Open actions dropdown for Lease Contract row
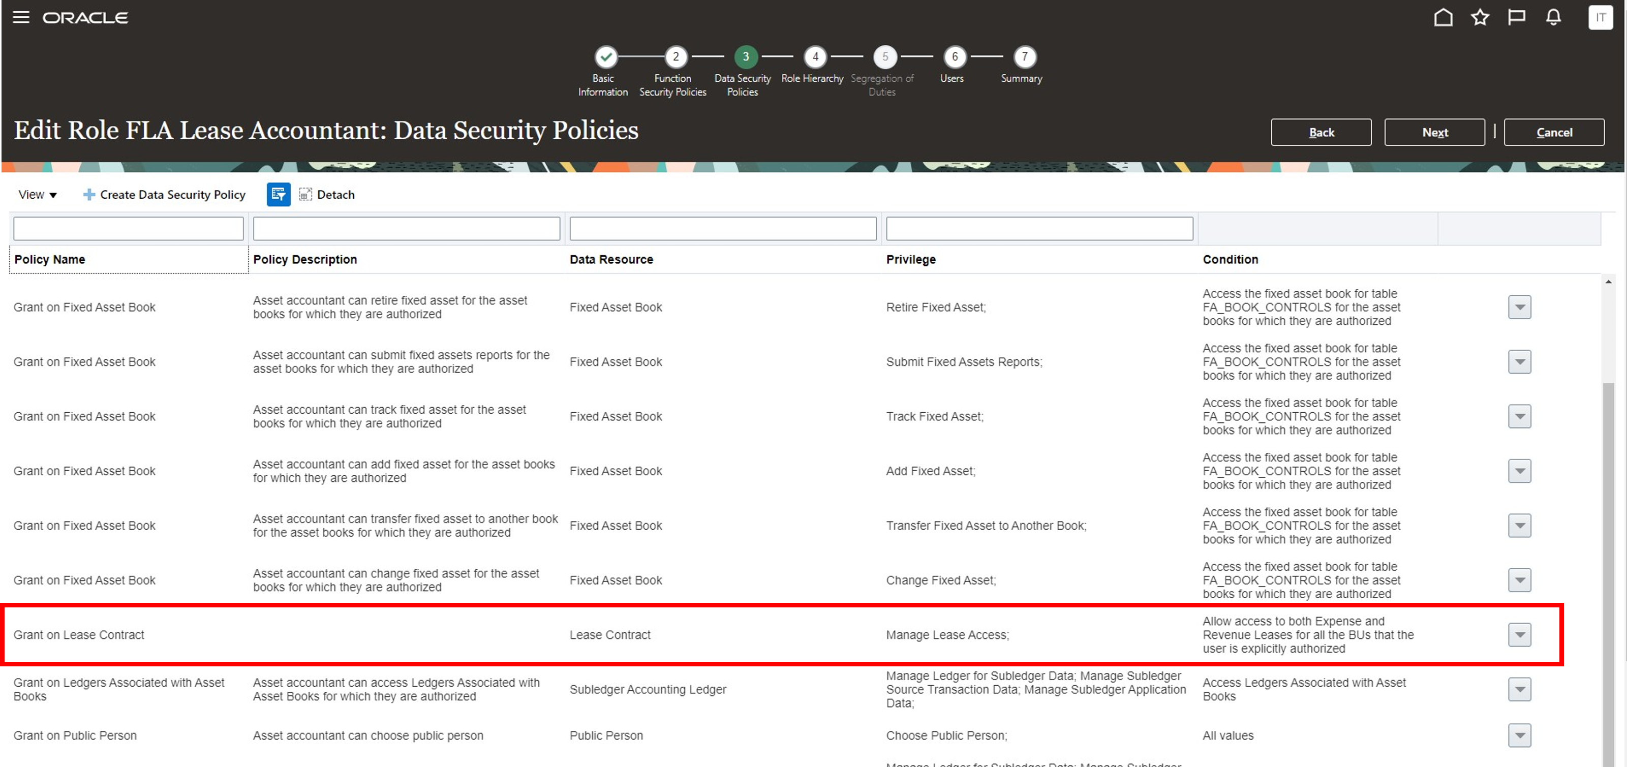 point(1519,634)
